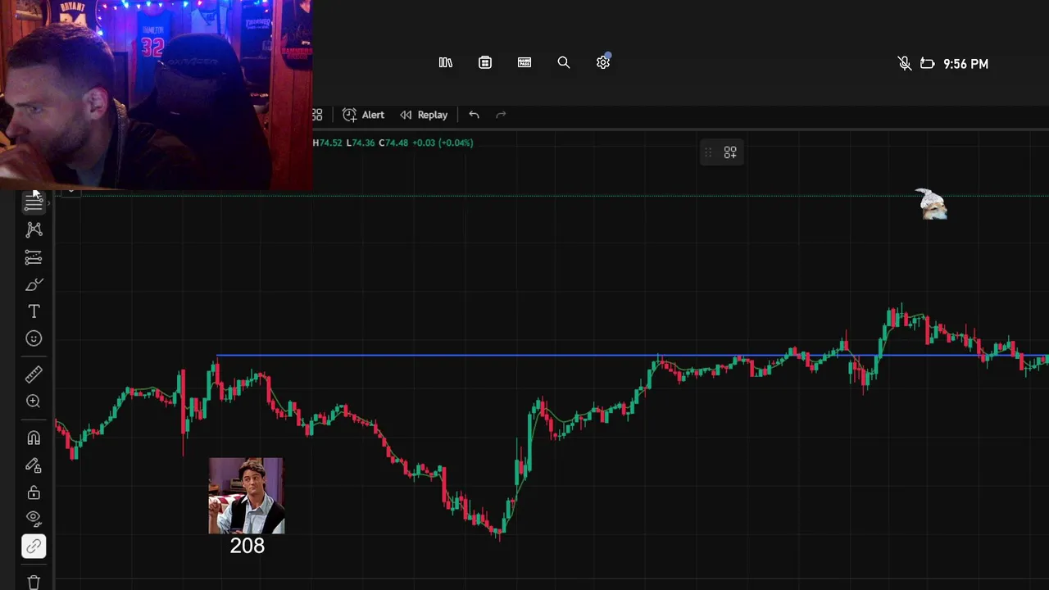Screen dimensions: 1049x590
Task: Grab the floating toolbar dotted handle
Action: coord(708,152)
